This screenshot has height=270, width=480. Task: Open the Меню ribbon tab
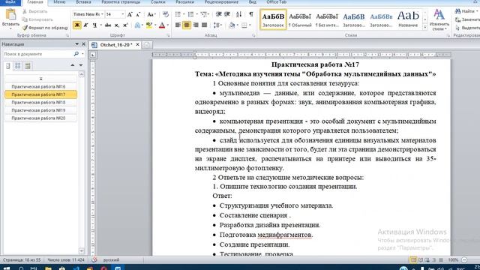pos(59,2)
